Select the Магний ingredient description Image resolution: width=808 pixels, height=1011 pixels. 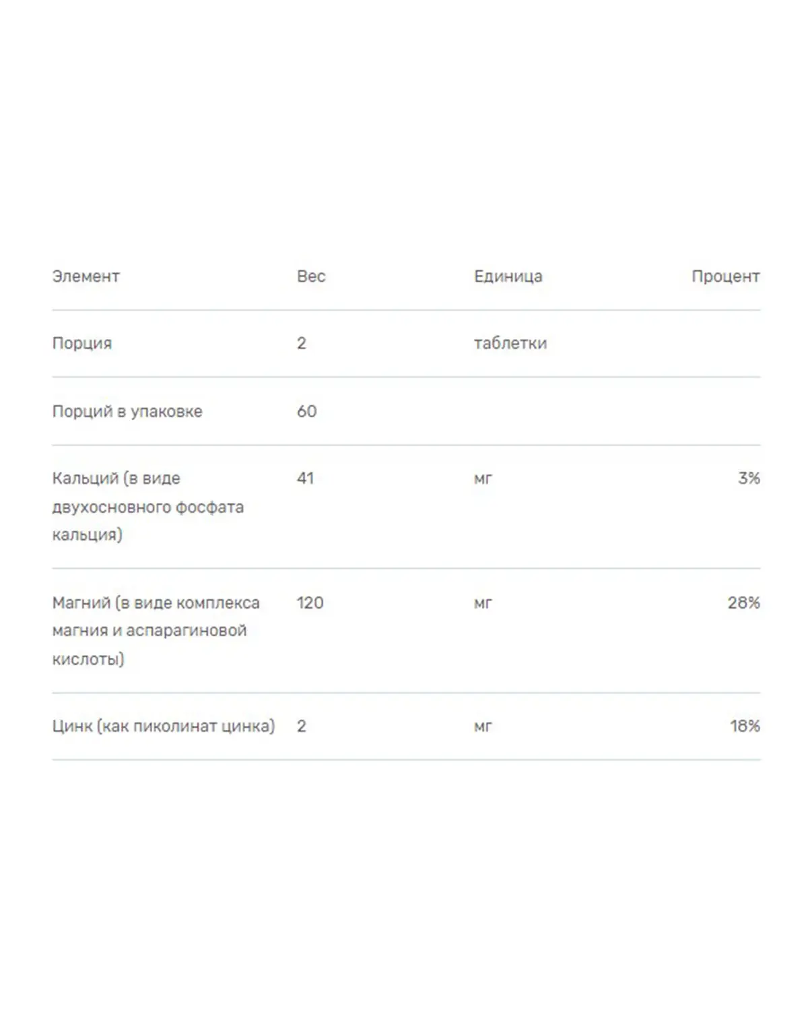156,630
